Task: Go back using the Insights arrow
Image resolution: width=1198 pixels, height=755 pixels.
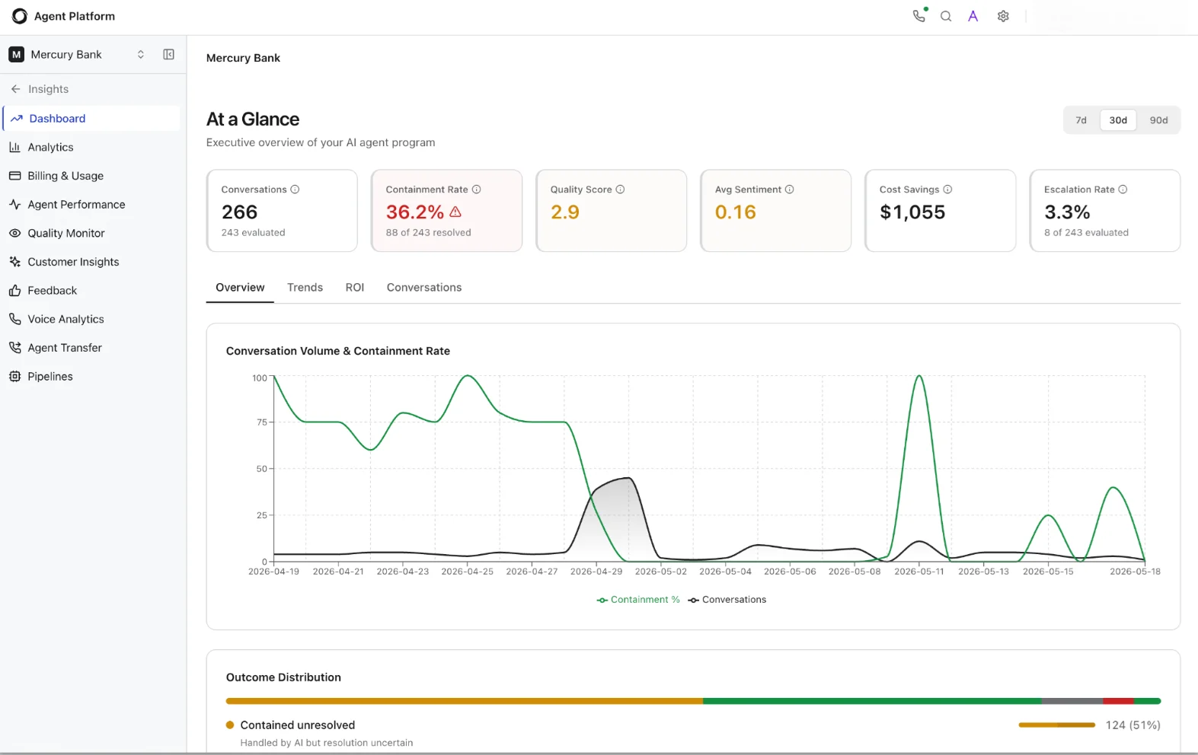Action: (15, 89)
